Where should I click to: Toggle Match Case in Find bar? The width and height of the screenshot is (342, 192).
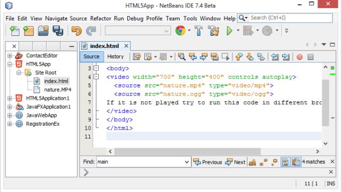point(252,162)
